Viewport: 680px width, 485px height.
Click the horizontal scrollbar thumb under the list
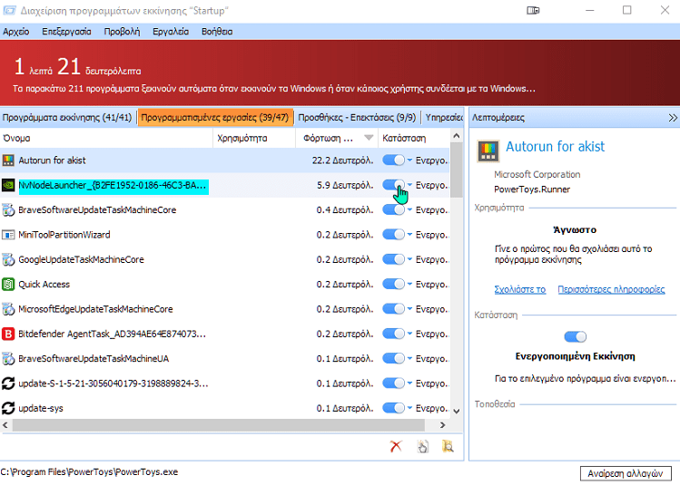tap(218, 425)
